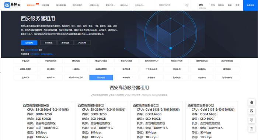
Task: Select the 昆明电信 tab
Action: click(x=177, y=78)
